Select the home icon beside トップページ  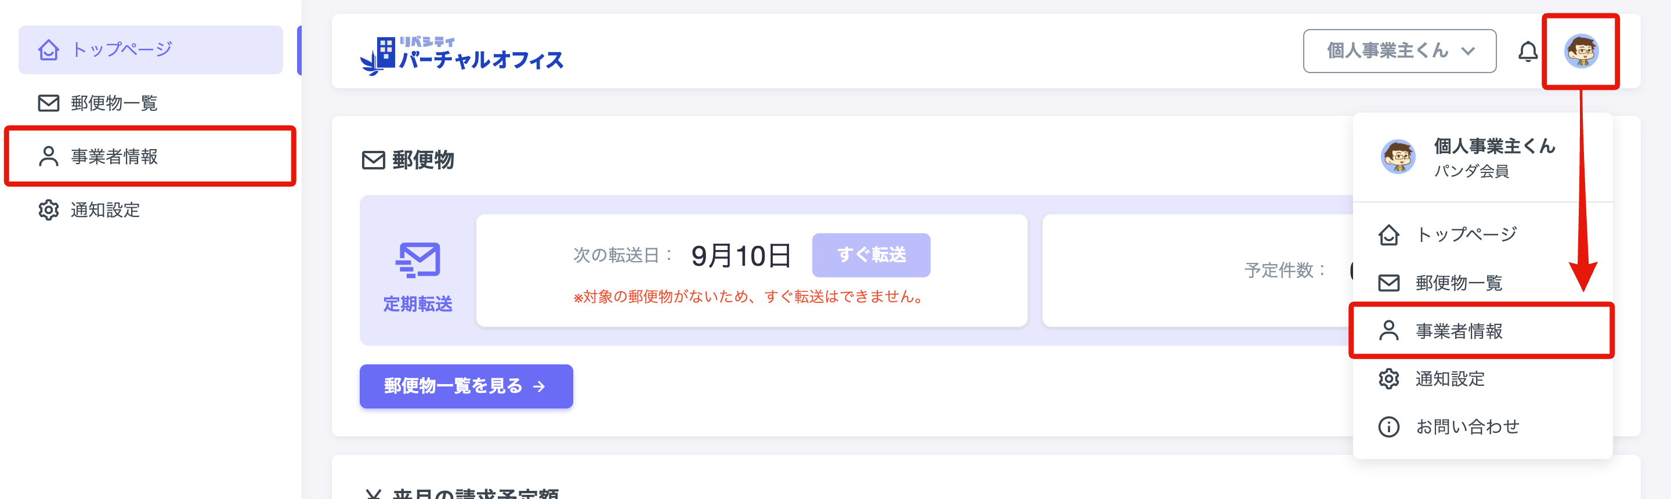coord(49,48)
